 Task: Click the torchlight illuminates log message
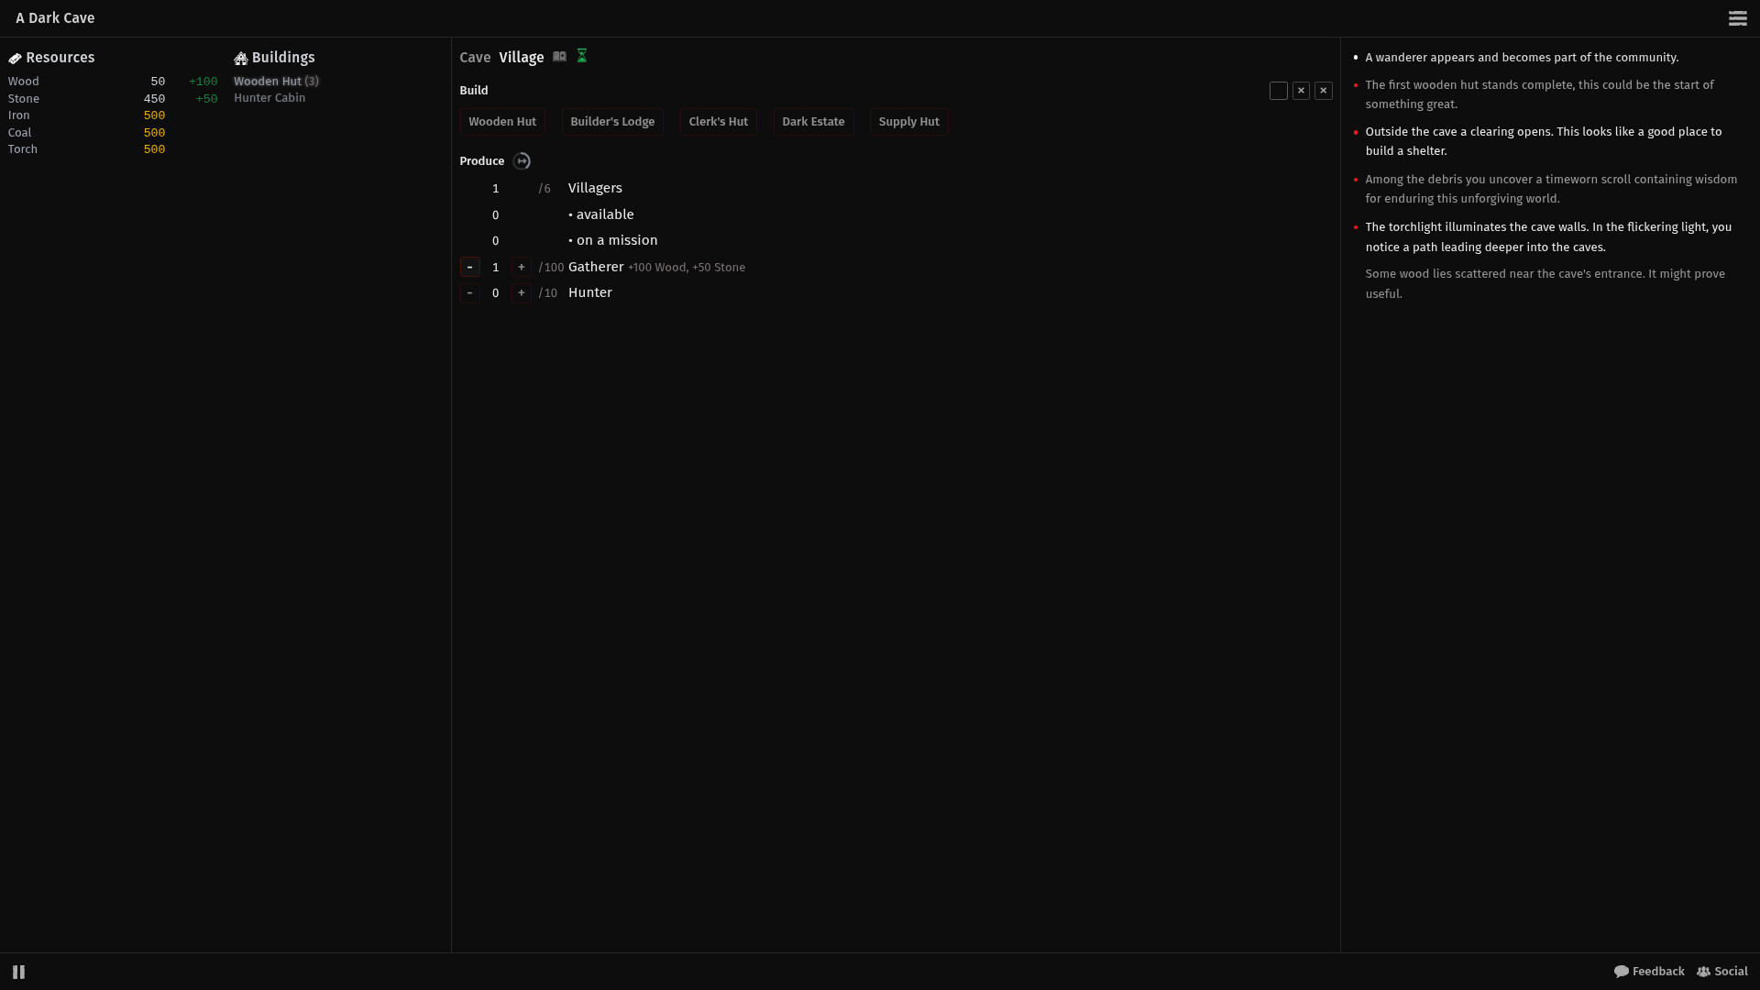click(1548, 236)
